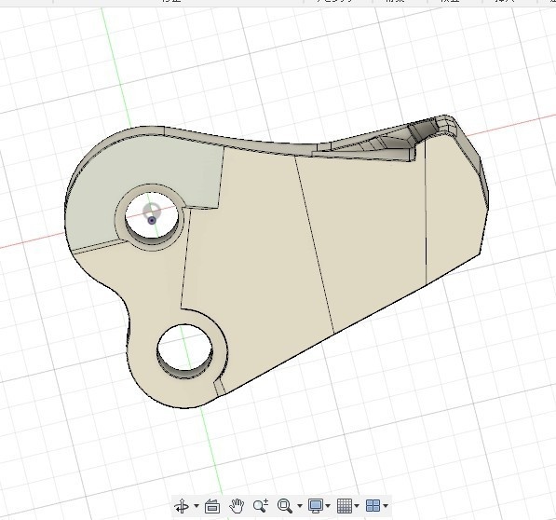Open the Orbit type dropdown arrow
The image size is (556, 520).
click(197, 506)
